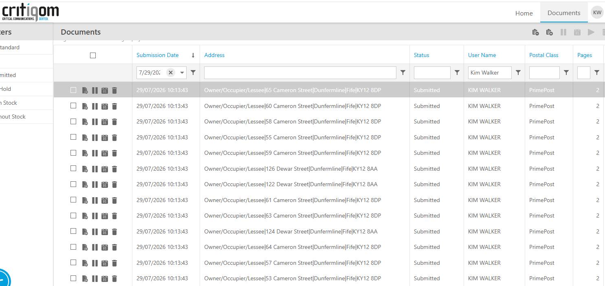Clear the submission date filter value

pos(171,73)
